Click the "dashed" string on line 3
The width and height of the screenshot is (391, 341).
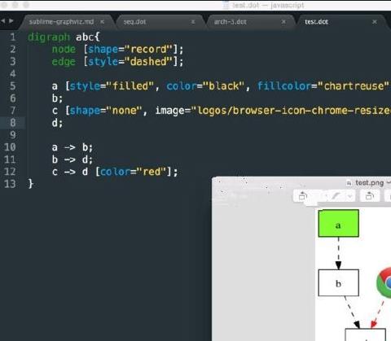point(152,62)
